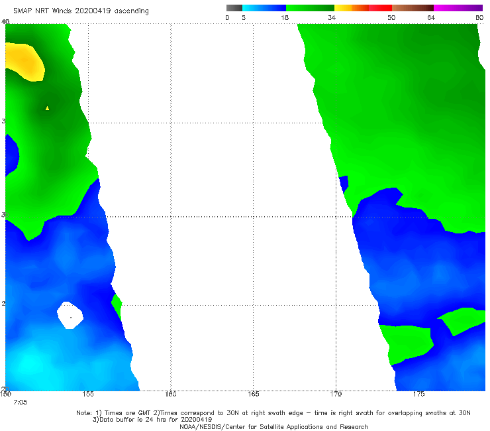Click the brown segment of the color bar
The width and height of the screenshot is (490, 431).
pos(413,8)
